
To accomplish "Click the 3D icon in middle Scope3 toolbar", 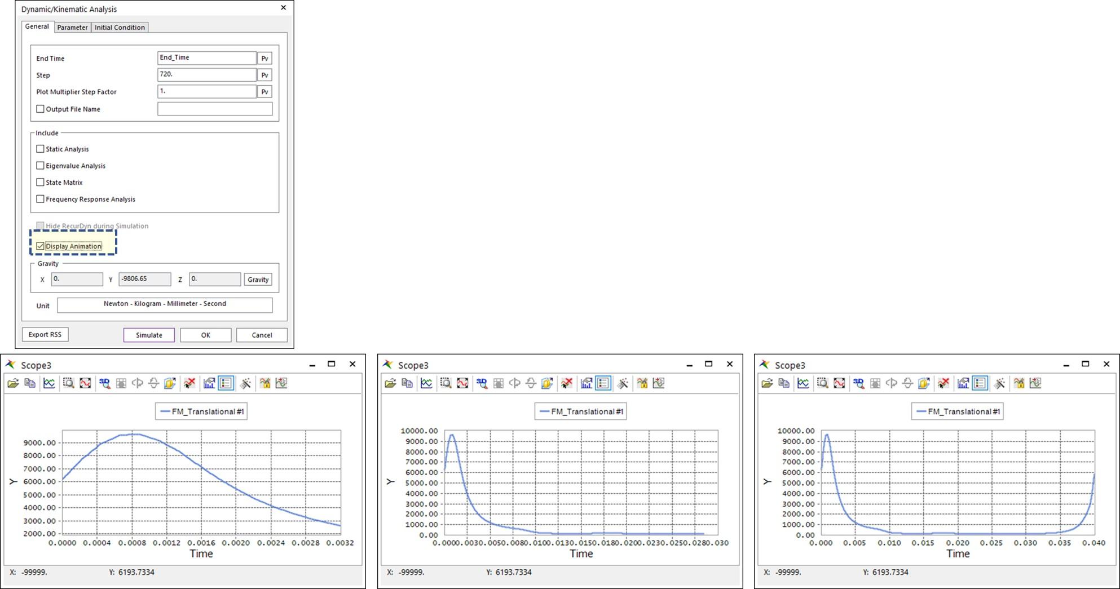I will click(x=481, y=383).
